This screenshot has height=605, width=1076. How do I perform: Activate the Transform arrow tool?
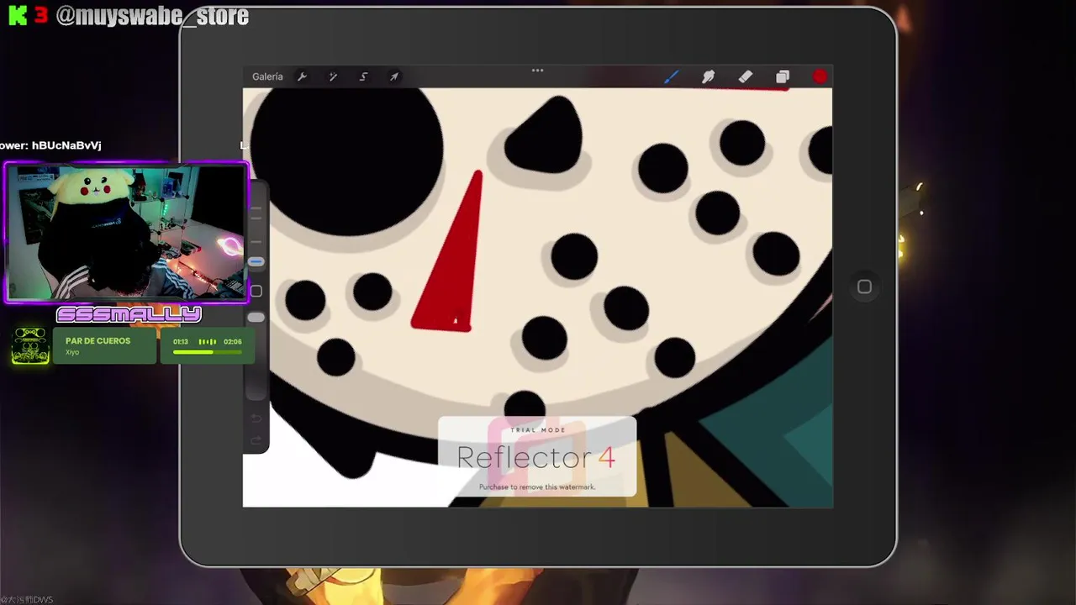tap(394, 76)
